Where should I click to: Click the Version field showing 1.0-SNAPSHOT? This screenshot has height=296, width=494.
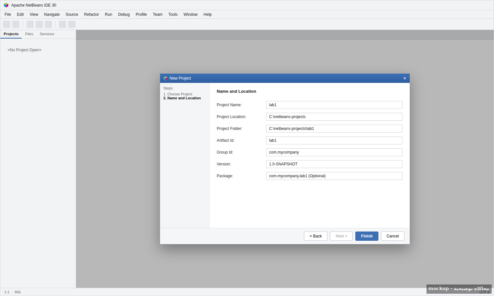tap(334, 164)
